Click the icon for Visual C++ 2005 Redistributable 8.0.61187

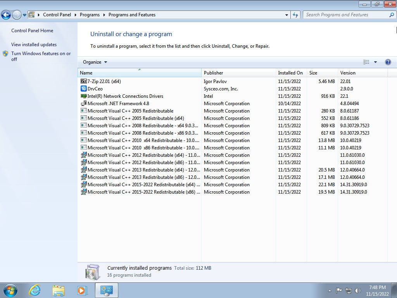click(84, 111)
